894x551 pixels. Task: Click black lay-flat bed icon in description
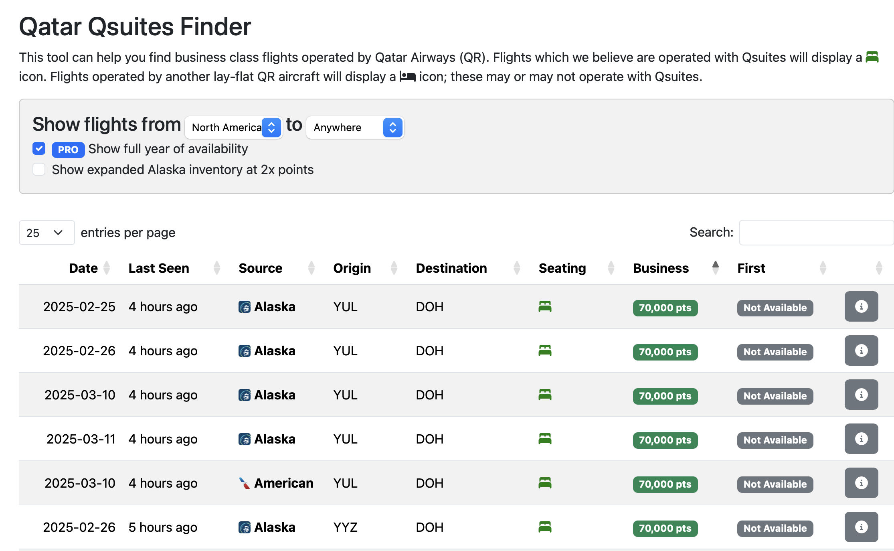point(407,76)
